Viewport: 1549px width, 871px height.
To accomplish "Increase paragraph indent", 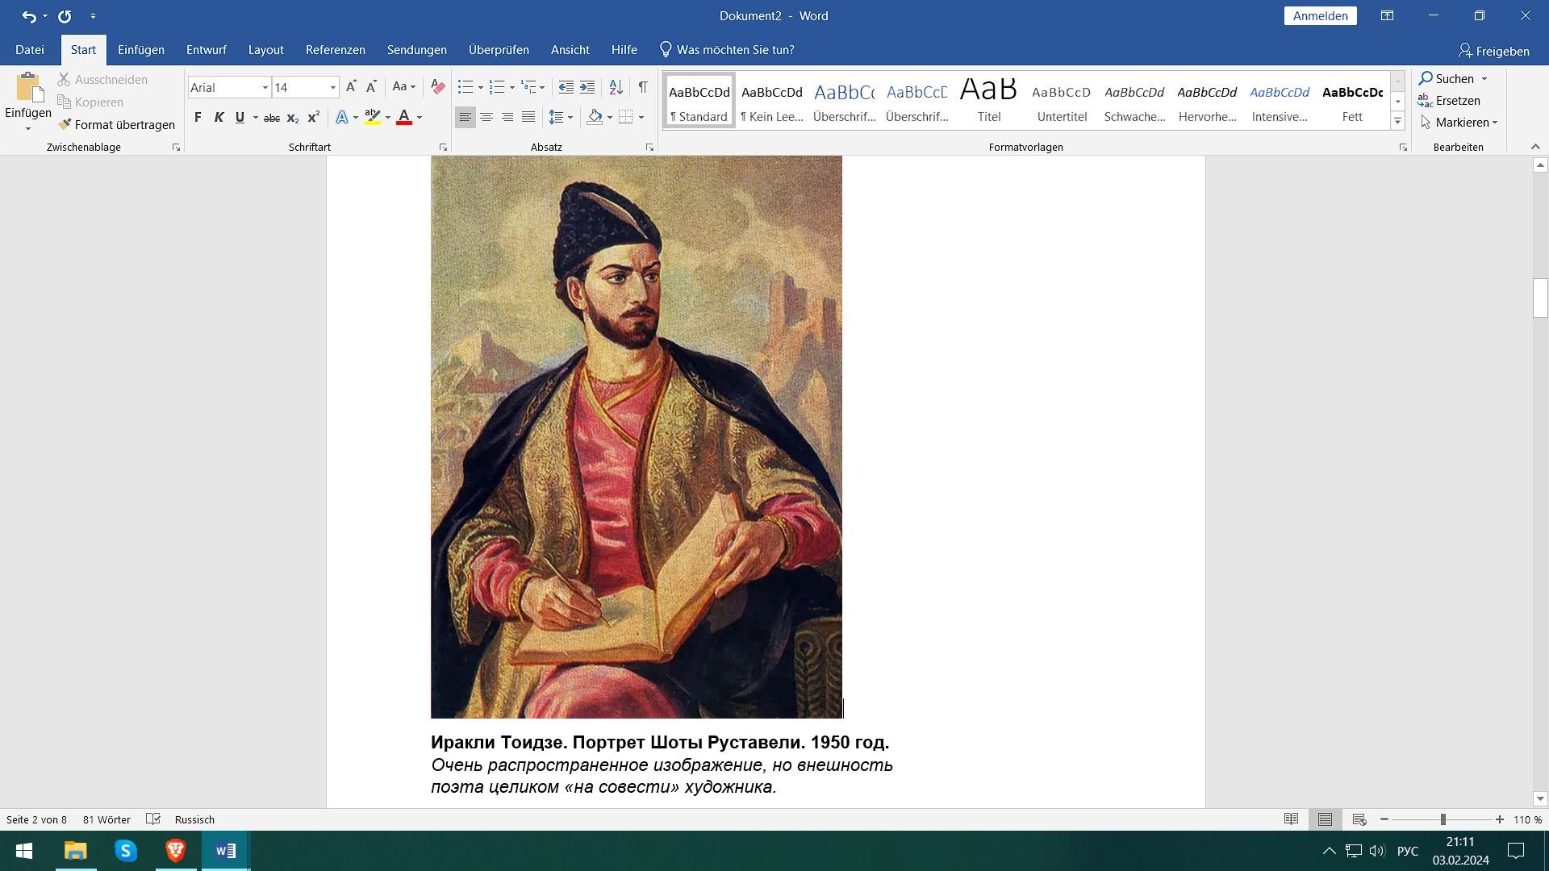I will click(587, 87).
